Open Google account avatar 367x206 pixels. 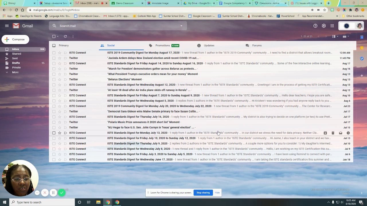click(360, 26)
